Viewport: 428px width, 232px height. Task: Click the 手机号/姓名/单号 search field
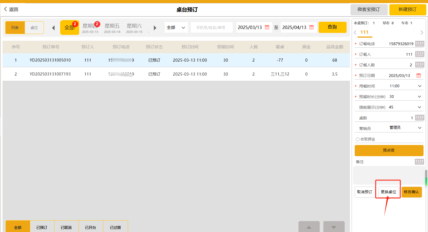coord(211,28)
